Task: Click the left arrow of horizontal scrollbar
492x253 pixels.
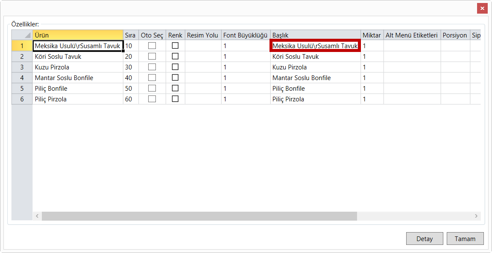Action: pyautogui.click(x=37, y=216)
